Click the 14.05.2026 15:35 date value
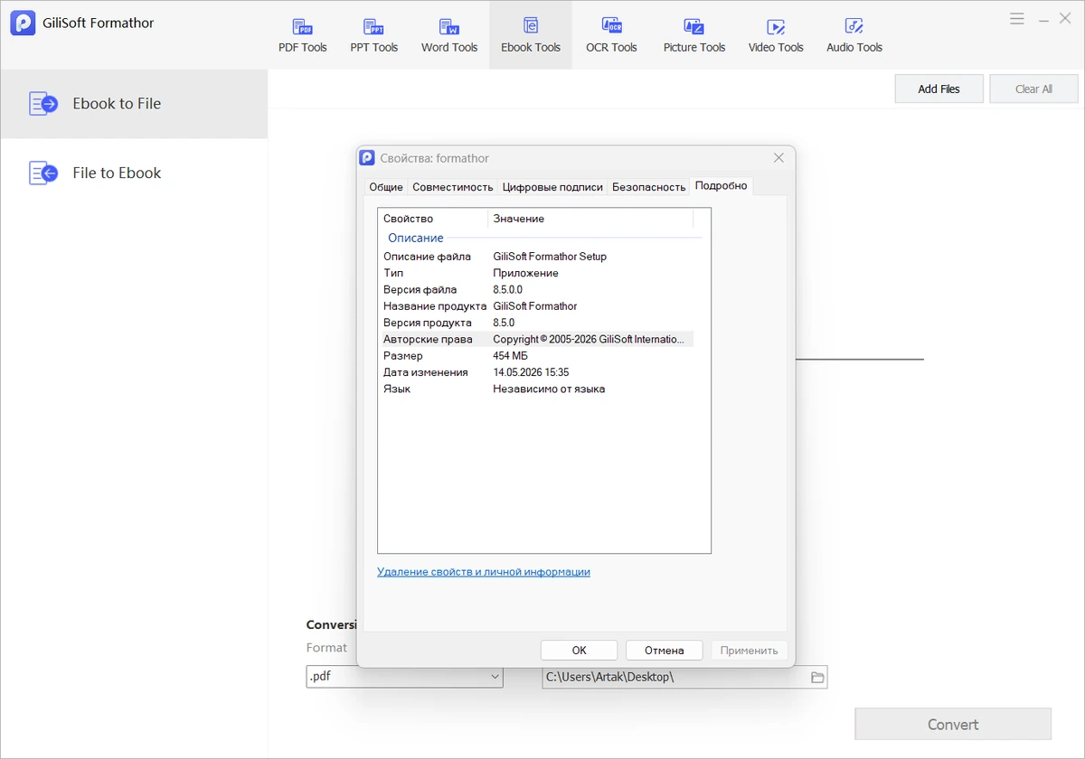 coord(531,372)
